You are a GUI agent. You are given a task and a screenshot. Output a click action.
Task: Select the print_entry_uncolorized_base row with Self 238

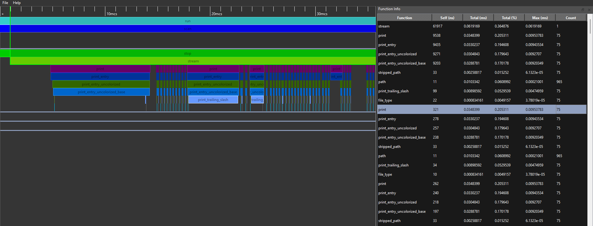coord(482,137)
